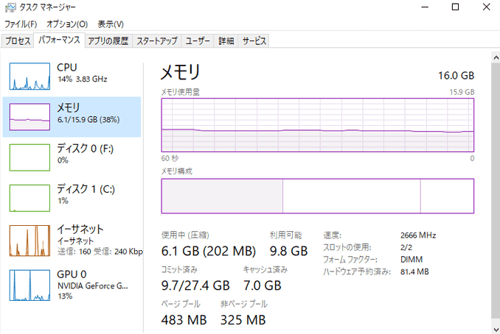
Task: Open the ファイル(F) menu
Action: pyautogui.click(x=21, y=24)
